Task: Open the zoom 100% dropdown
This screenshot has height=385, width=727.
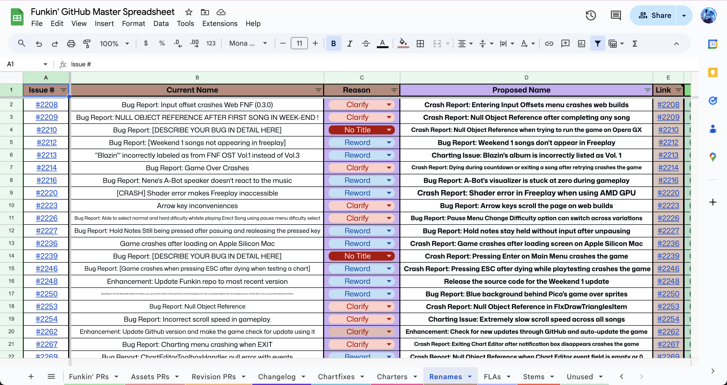Action: 114,43
